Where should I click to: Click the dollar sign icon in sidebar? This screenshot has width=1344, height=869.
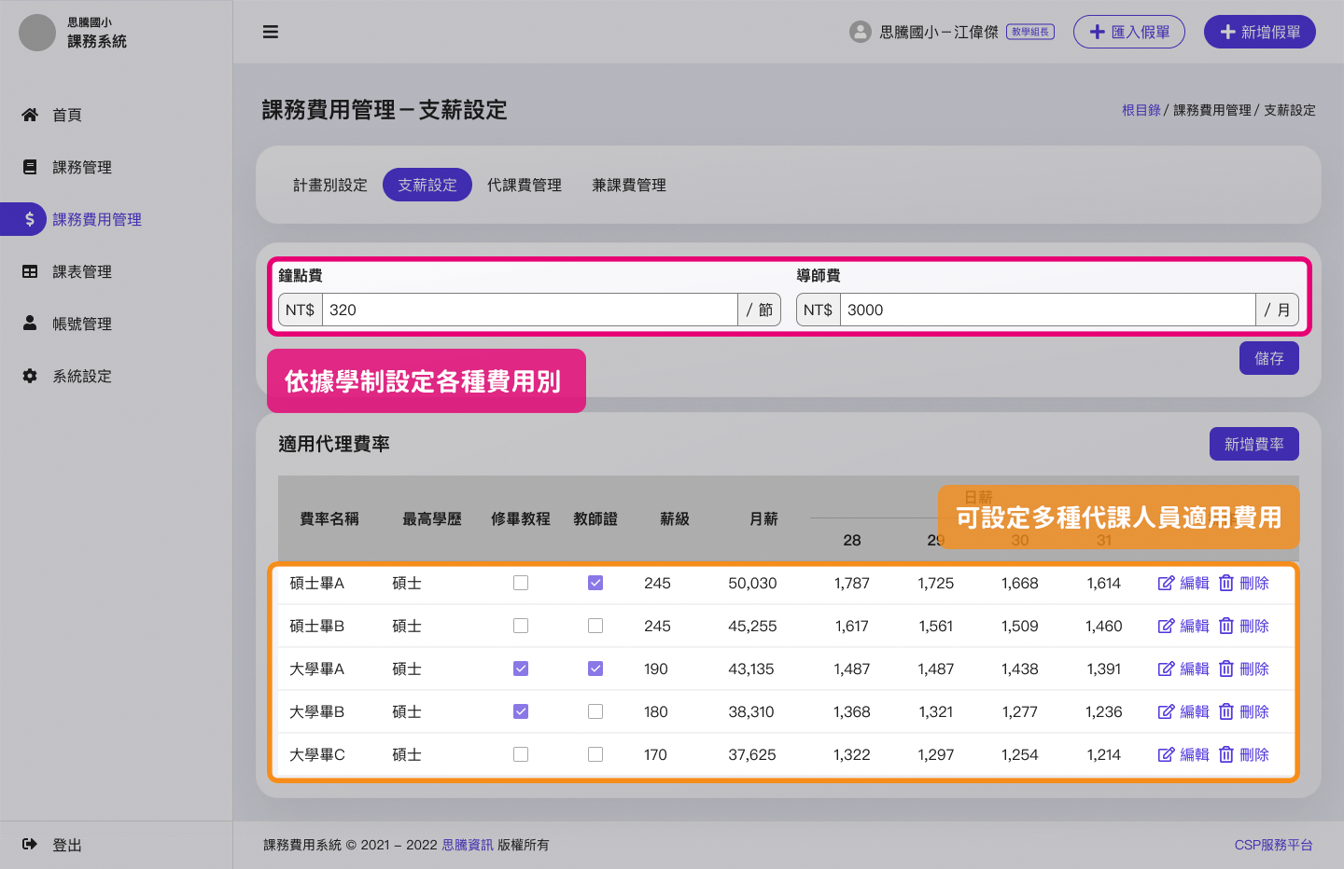(30, 219)
